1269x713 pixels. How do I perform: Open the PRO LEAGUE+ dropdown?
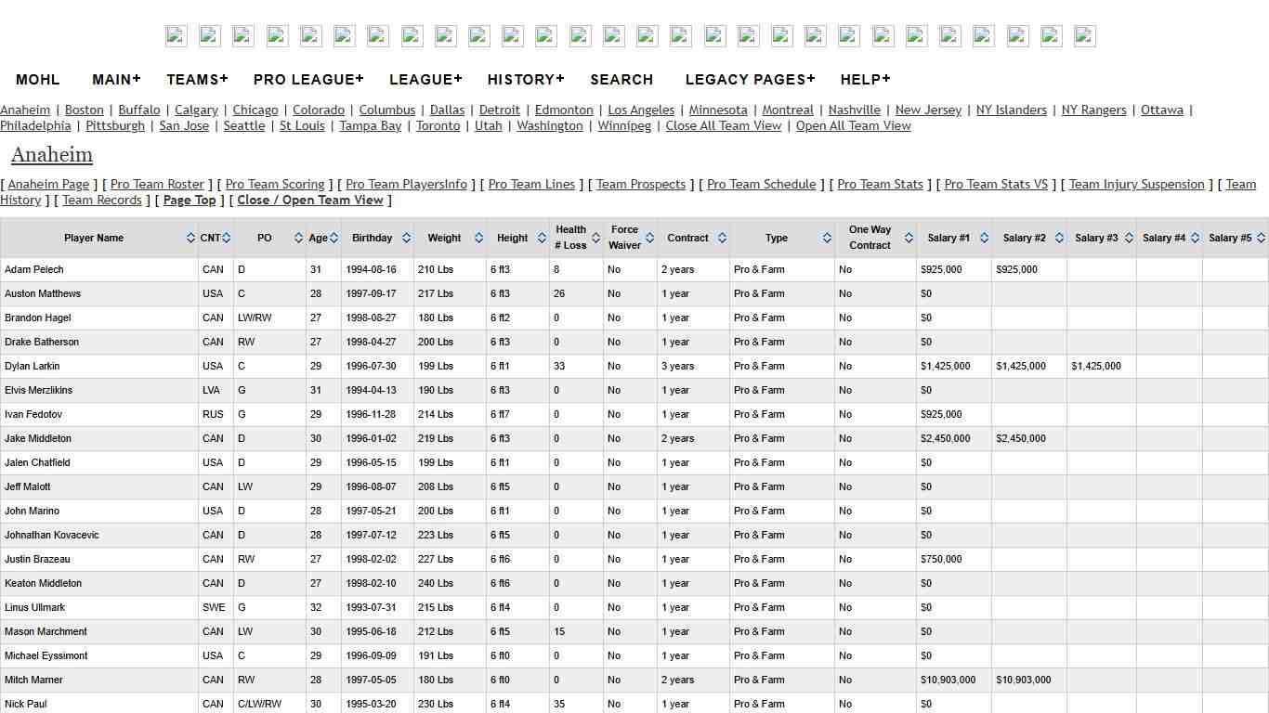[x=308, y=80]
